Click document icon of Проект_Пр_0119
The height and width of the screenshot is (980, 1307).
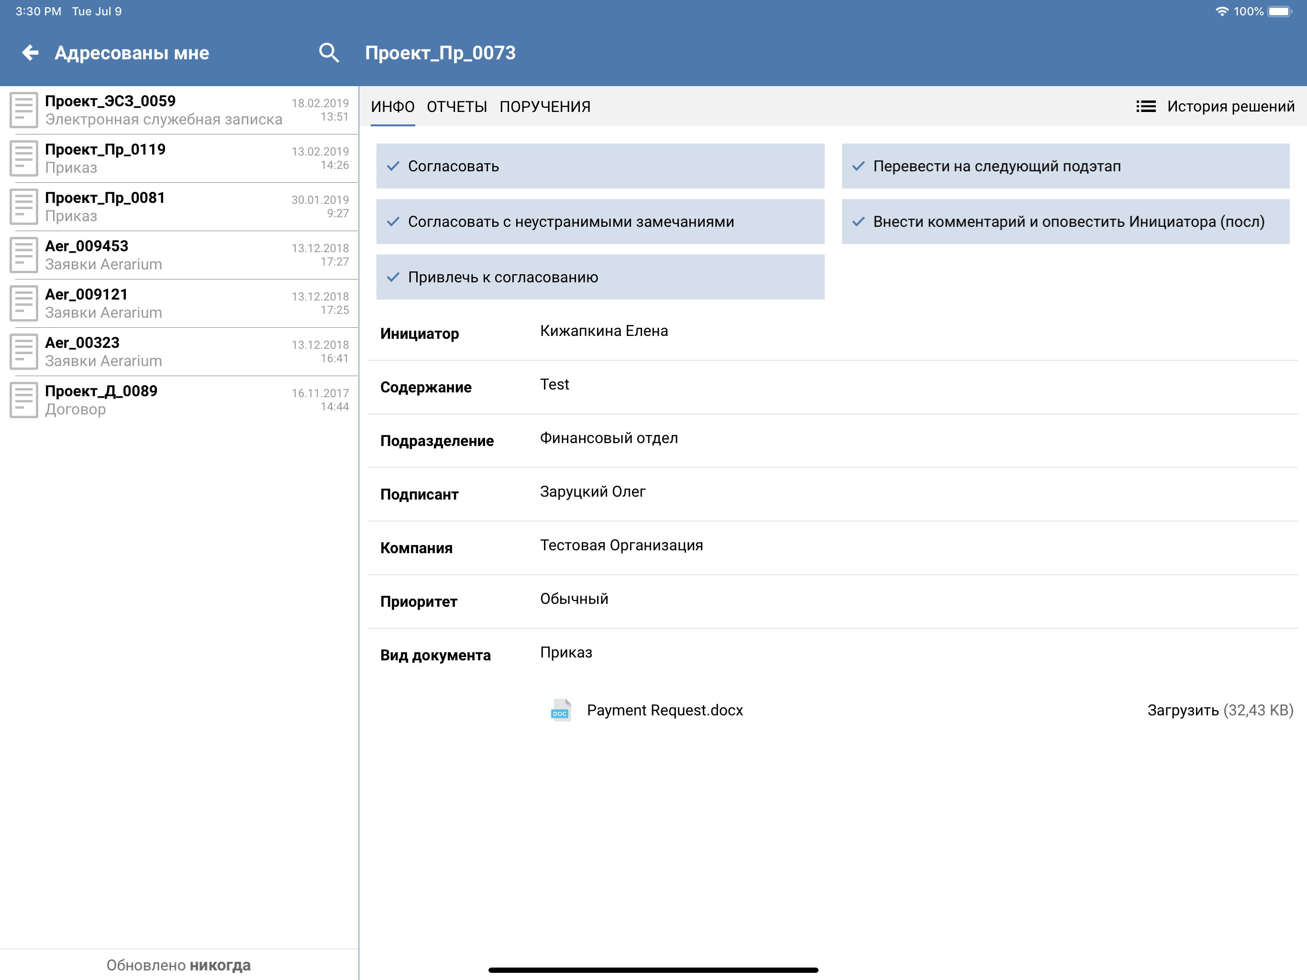(x=23, y=158)
